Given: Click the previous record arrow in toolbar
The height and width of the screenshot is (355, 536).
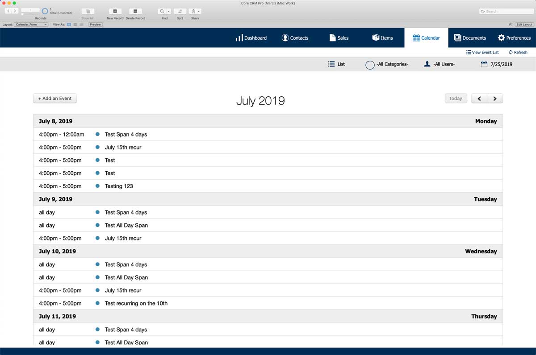Looking at the screenshot, I should [x=8, y=11].
